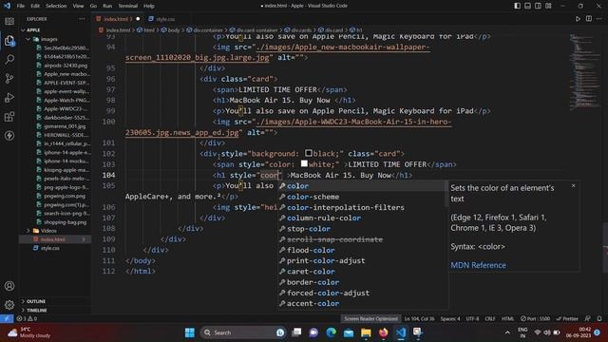Open editor More Actions ellipsis
This screenshot has width=608, height=342.
click(599, 19)
